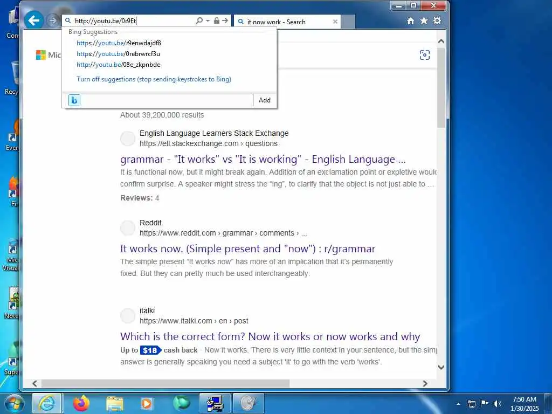This screenshot has height=414, width=552.
Task: Click the speaker program taskbar icon
Action: pyautogui.click(x=248, y=403)
